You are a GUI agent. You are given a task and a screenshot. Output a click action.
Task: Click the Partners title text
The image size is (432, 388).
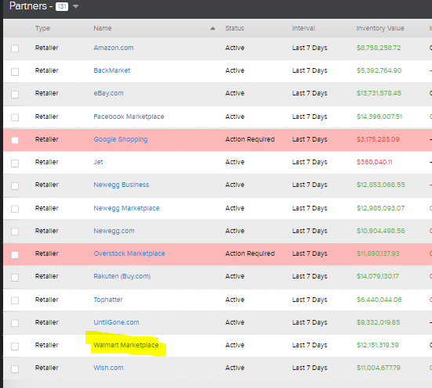tap(28, 6)
